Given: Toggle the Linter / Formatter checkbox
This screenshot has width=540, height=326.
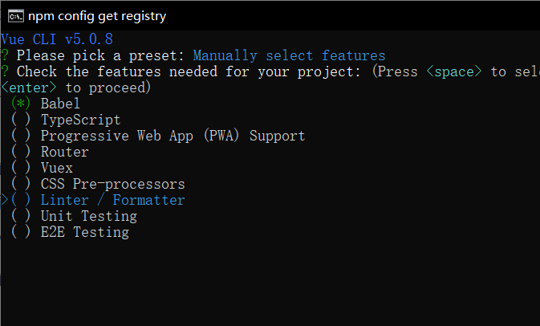Looking at the screenshot, I should (21, 200).
